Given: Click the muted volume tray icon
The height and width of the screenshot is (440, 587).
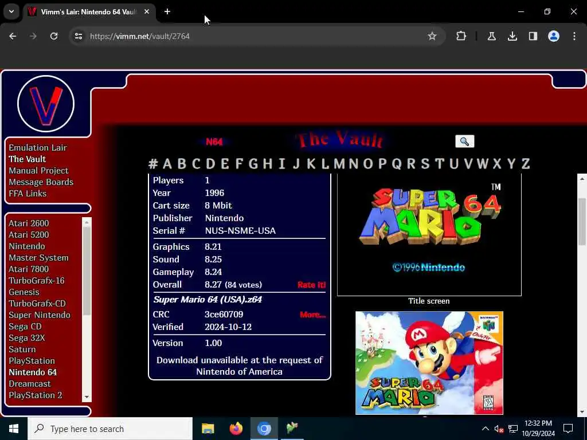Looking at the screenshot, I should [499, 429].
